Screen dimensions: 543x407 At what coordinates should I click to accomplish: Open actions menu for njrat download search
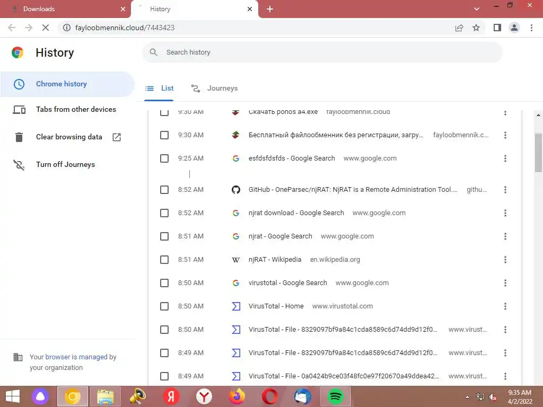tap(505, 213)
